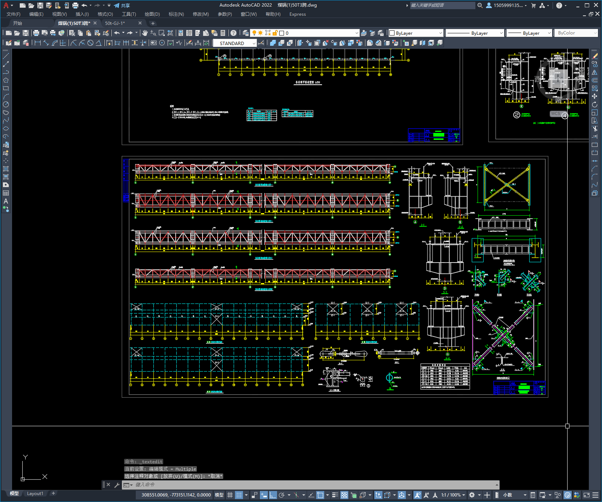Click the keyword search field in title bar

(x=442, y=5)
